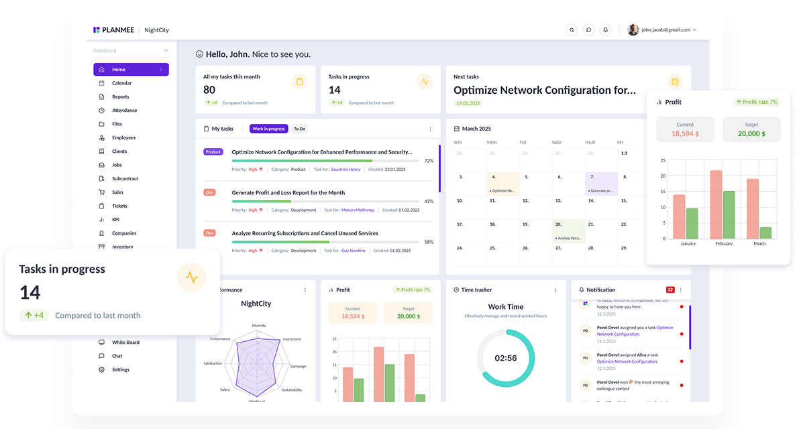Viewport: 797px width, 429px height.
Task: Click the Work Time circular timer
Action: pos(506,358)
